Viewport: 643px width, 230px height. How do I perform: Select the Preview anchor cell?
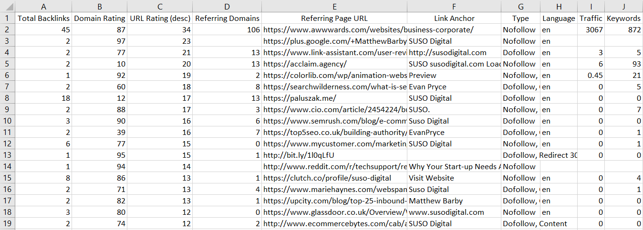pos(454,76)
